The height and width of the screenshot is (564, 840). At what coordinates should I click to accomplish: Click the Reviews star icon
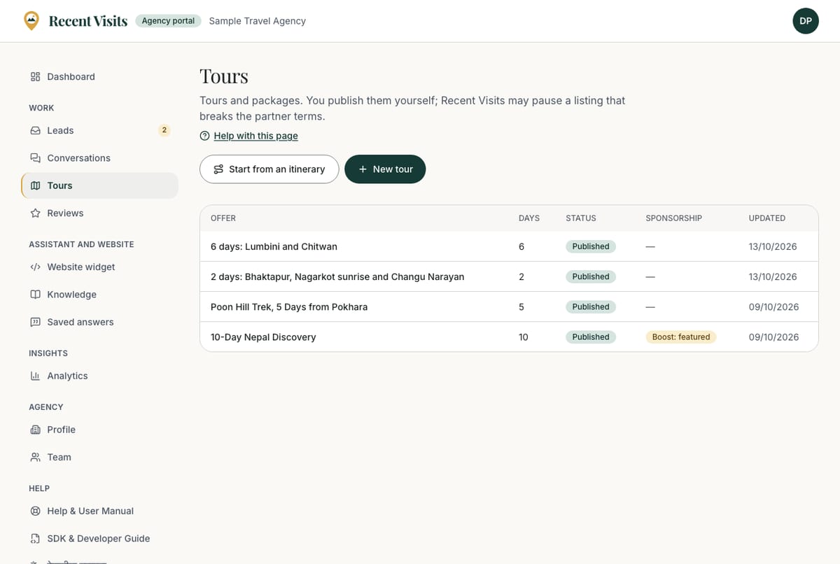point(35,213)
